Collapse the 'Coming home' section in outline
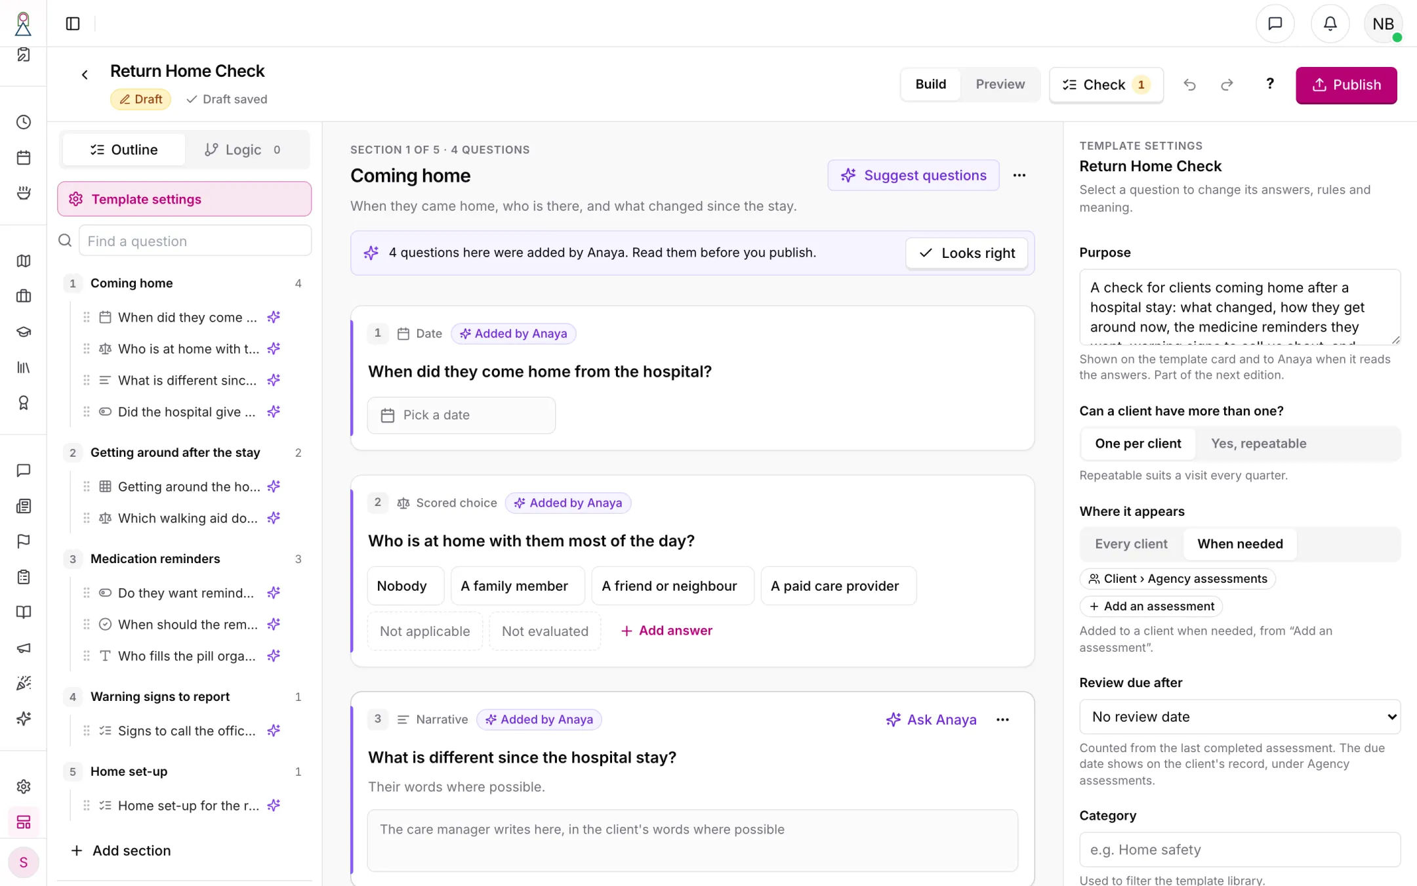 184,284
